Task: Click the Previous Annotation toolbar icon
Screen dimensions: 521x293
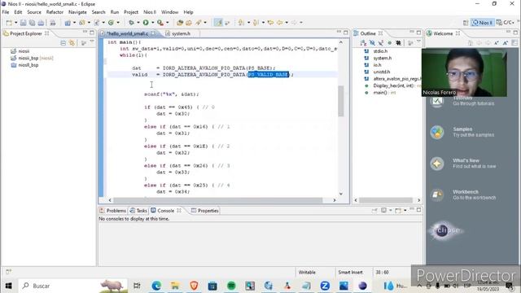Action: 256,23
